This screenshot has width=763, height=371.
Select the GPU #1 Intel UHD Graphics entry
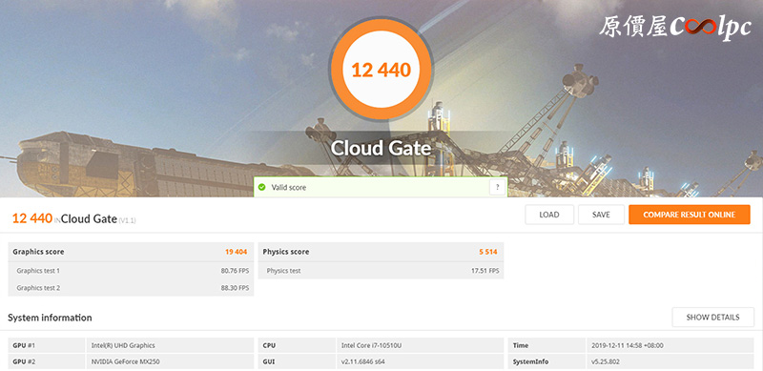(131, 345)
